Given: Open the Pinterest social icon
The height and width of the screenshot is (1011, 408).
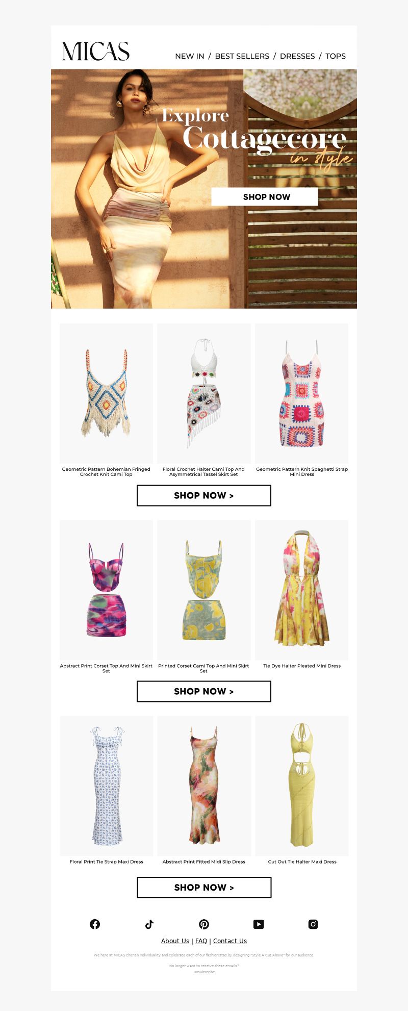Looking at the screenshot, I should coord(204,924).
